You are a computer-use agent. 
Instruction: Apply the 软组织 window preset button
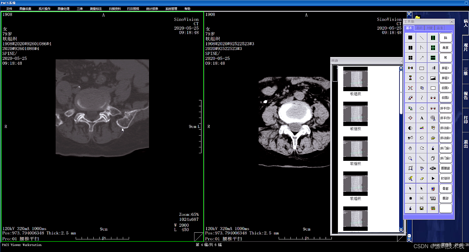point(445,178)
